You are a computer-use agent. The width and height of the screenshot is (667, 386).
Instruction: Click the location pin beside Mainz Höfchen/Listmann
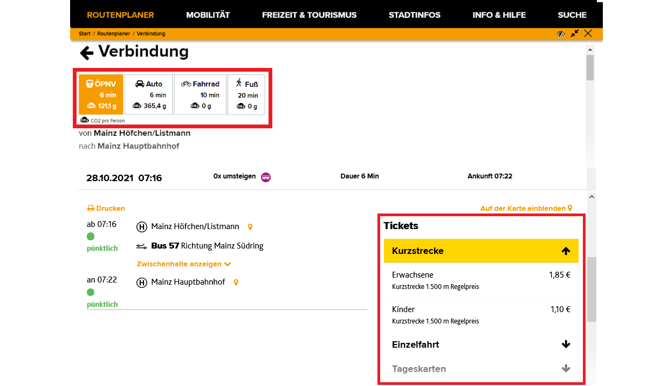250,227
